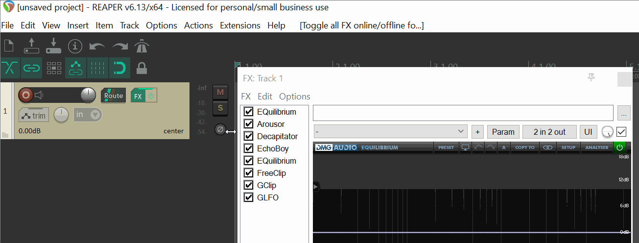Click the '...' button beside comment field
This screenshot has height=243, width=639.
(624, 112)
